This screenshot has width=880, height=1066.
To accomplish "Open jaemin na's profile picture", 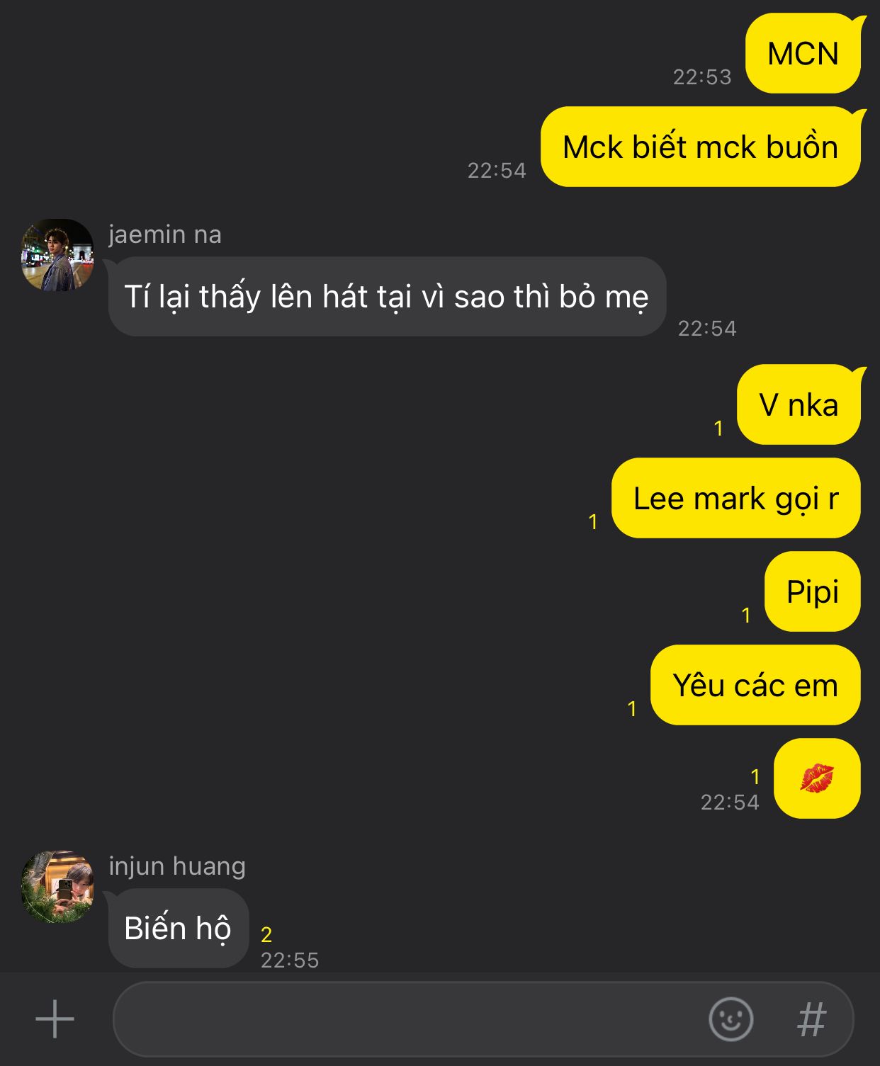I will pos(57,255).
